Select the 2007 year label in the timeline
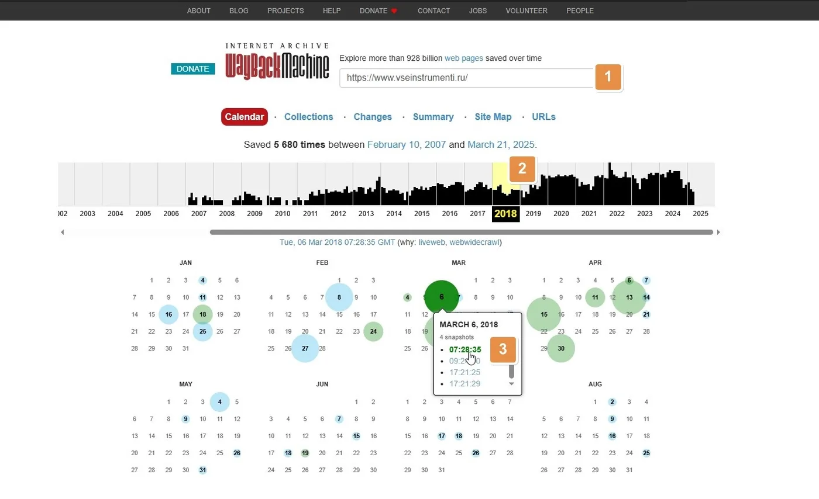The image size is (819, 499). (199, 214)
